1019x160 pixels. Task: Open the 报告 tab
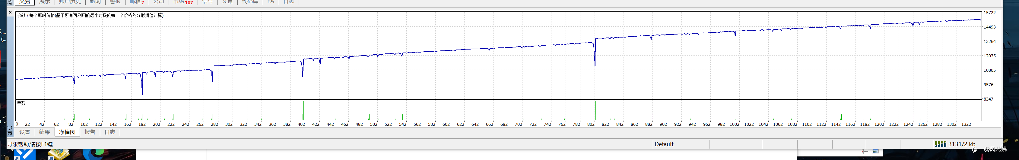90,132
